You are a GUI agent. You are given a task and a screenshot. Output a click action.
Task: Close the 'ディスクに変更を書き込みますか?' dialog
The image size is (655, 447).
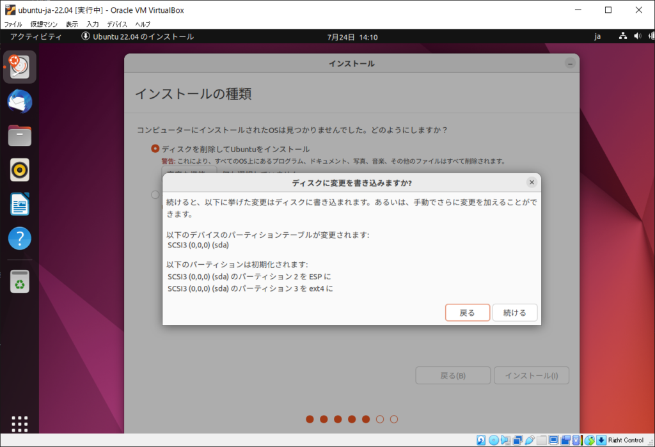(532, 182)
